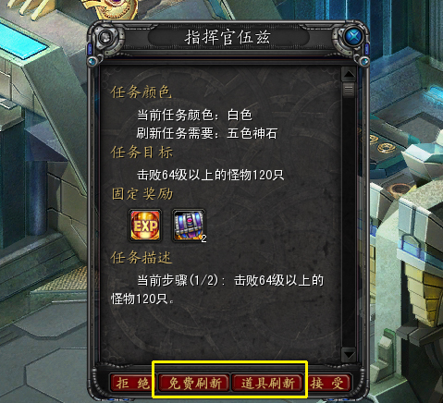Click the scrollbar thumb grip
This screenshot has width=443, height=403.
coord(349,90)
